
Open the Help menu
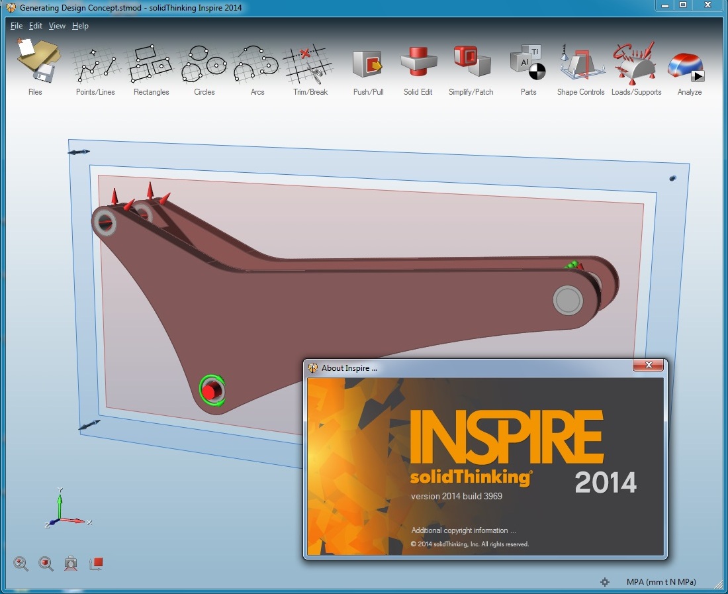tap(80, 26)
